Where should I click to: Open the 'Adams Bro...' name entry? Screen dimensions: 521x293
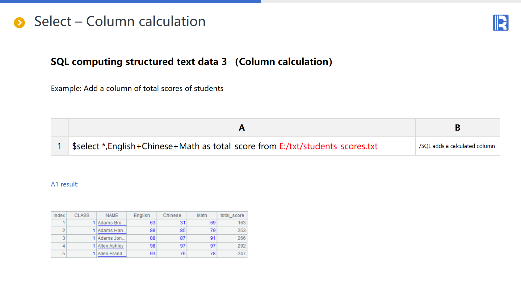tap(111, 223)
